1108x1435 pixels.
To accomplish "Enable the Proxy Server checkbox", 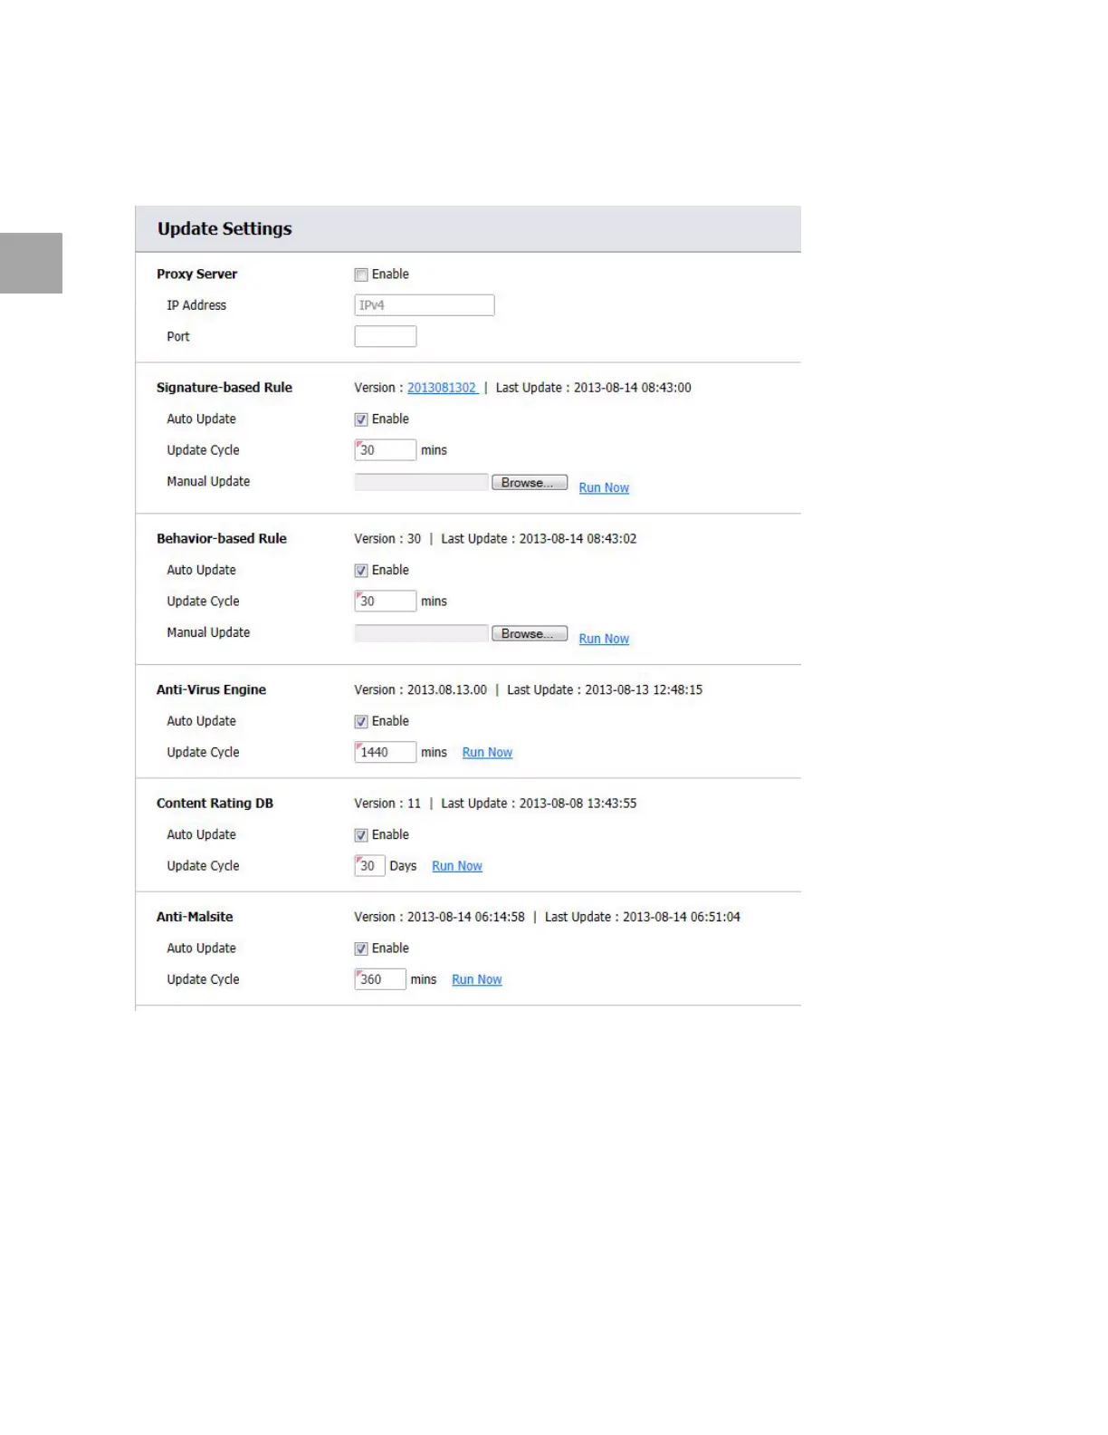I will pos(361,274).
